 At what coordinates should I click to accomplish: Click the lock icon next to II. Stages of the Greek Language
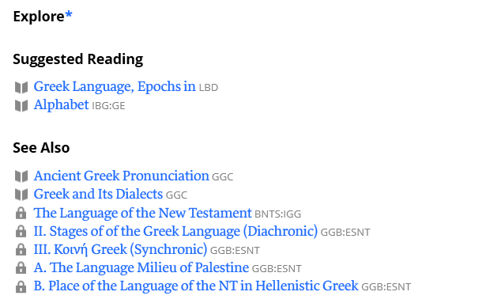[x=21, y=231]
